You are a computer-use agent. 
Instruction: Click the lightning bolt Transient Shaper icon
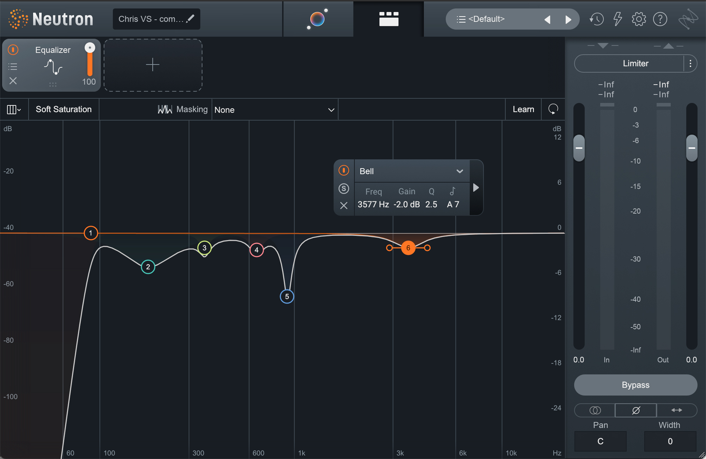click(618, 19)
